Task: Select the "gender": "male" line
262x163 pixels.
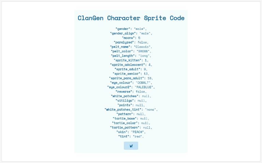Action: pyautogui.click(x=131, y=29)
